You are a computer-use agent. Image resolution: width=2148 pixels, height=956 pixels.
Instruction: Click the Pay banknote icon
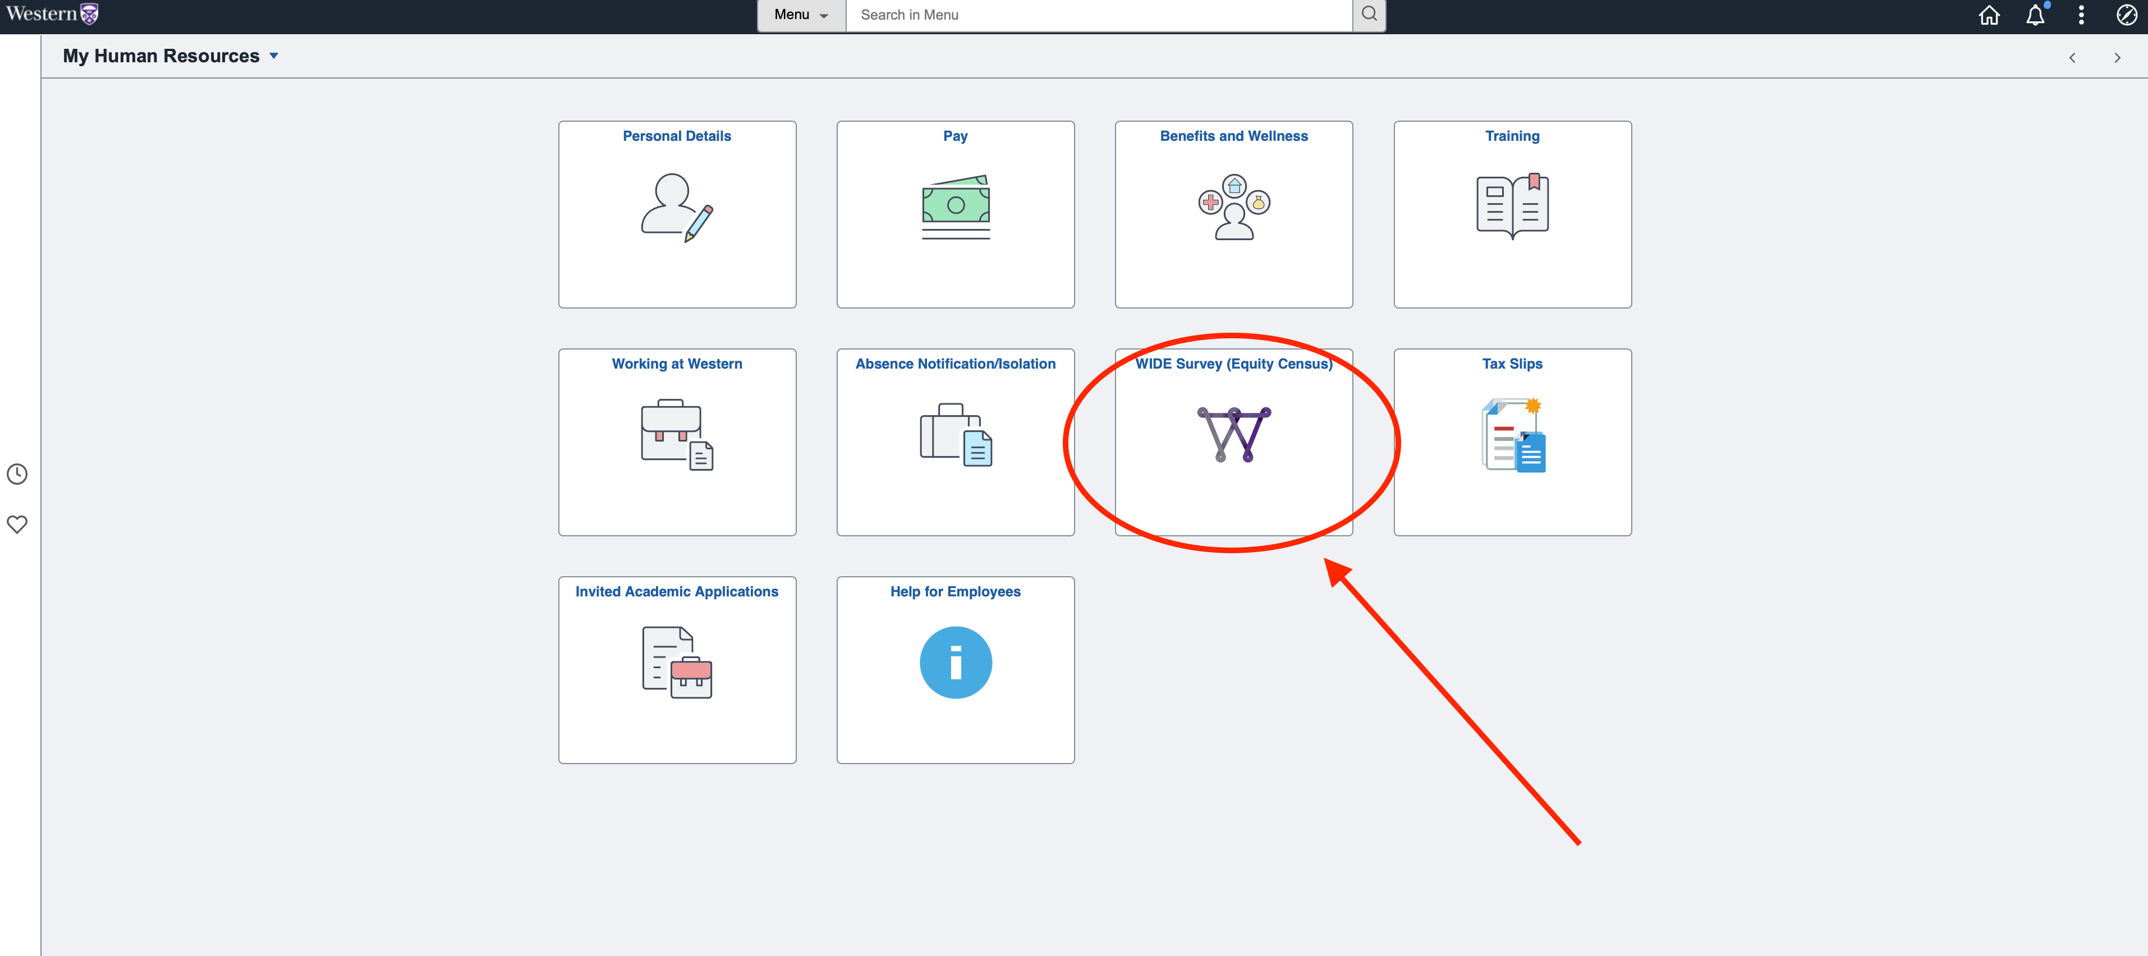[x=956, y=208]
